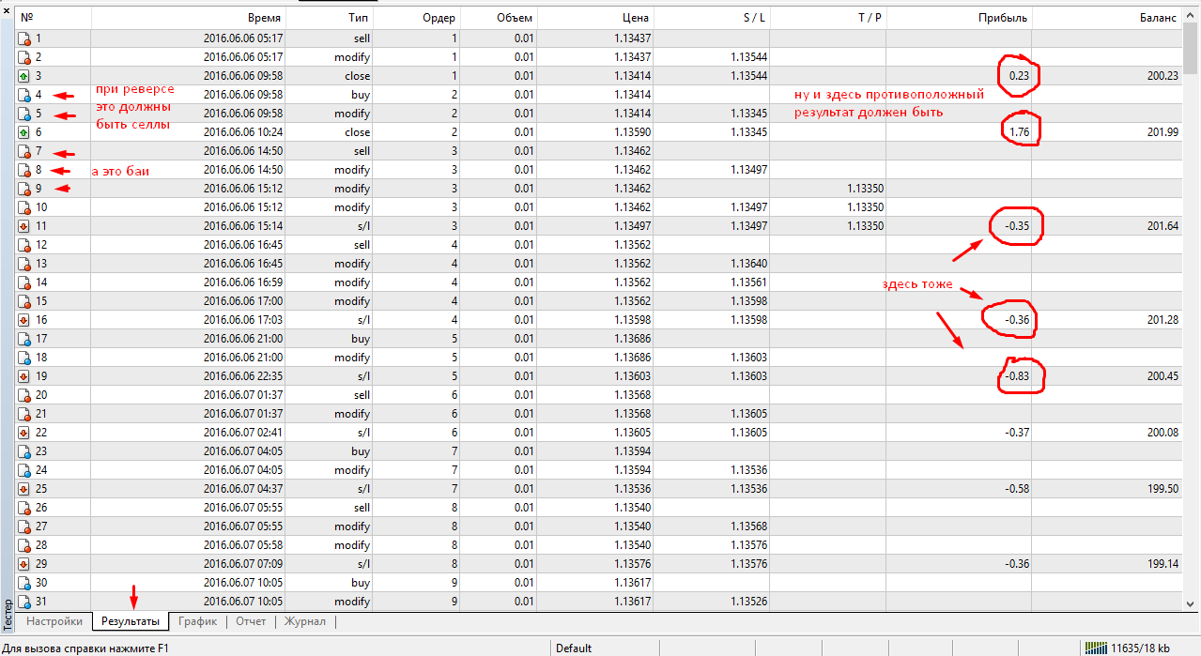Select profit value -0.58 in row 25
1201x656 pixels.
point(1016,489)
